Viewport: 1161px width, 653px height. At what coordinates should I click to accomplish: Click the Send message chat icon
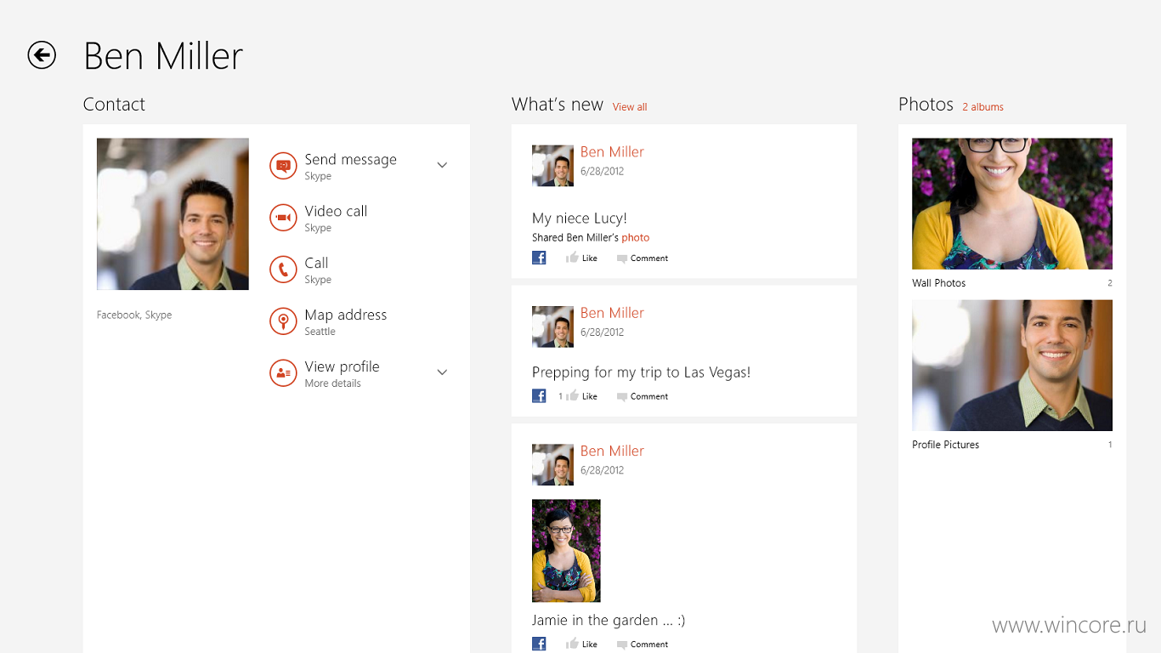[283, 166]
